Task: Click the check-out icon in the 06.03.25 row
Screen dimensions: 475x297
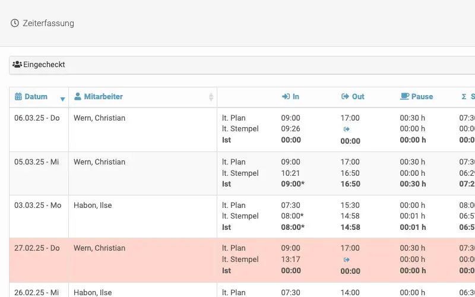Action: click(x=347, y=129)
